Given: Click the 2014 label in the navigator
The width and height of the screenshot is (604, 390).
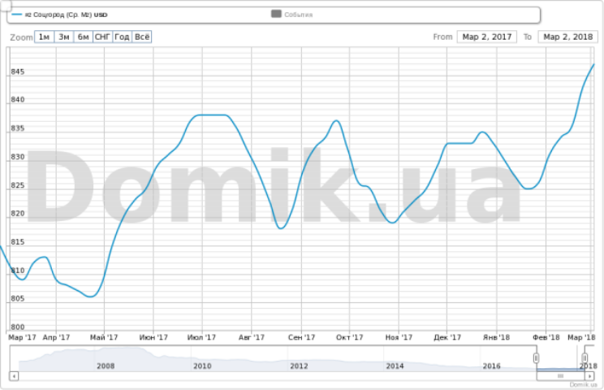Looking at the screenshot, I should (x=395, y=366).
